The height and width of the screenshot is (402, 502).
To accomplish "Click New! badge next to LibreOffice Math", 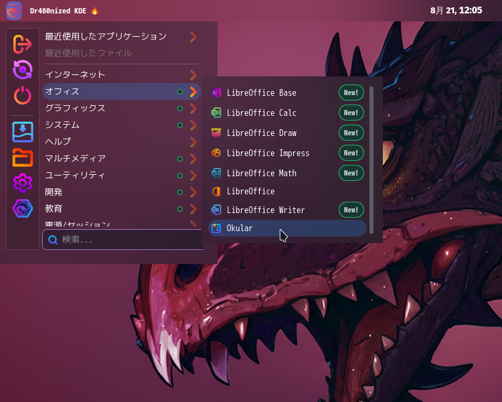I will pos(351,173).
